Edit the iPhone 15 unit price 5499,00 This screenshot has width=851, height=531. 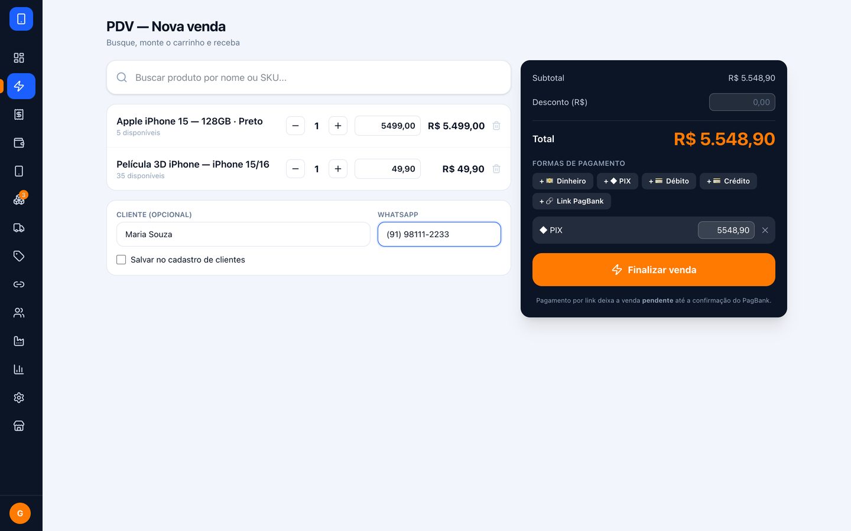click(x=388, y=126)
